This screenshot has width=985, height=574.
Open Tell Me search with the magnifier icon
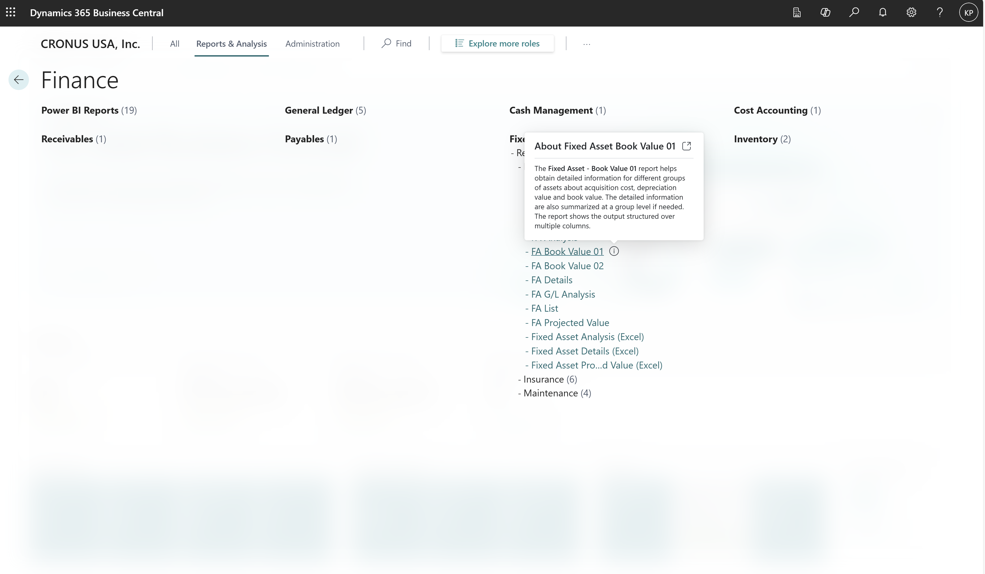click(x=854, y=12)
